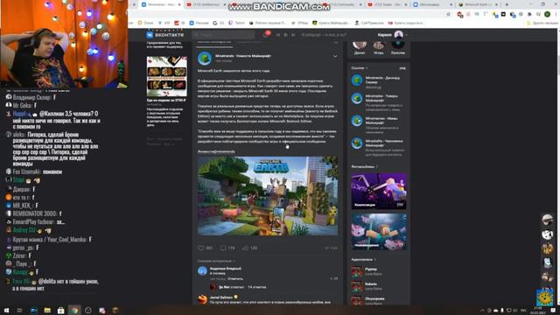Open the top avatar in right-edge chat list
The image size is (560, 315).
(x=547, y=220)
